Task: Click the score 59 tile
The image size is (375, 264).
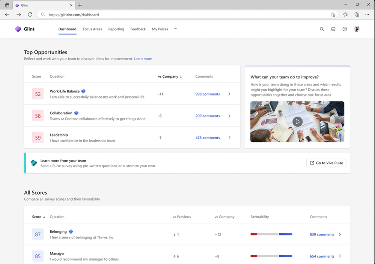Action: 38,138
